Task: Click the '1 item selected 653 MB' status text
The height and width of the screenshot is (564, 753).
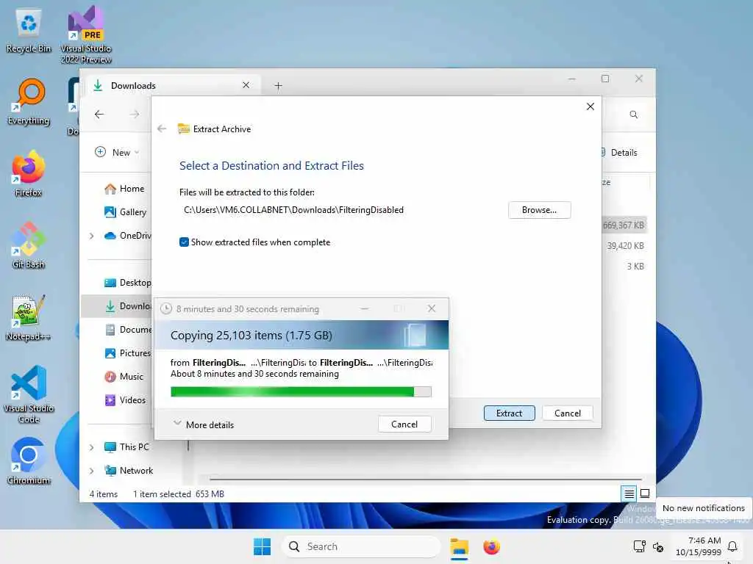Action: [179, 494]
